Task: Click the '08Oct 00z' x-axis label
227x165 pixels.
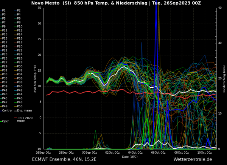Action: click(181, 153)
